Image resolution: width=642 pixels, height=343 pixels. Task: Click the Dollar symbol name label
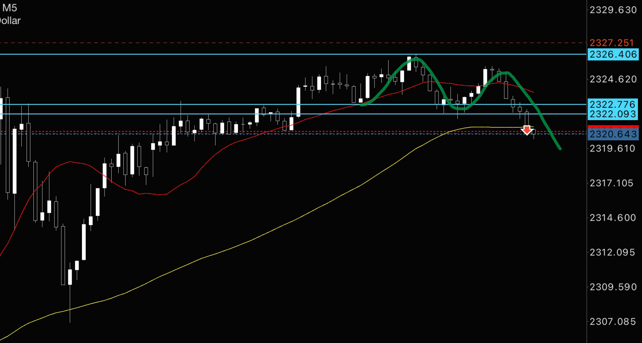(10, 21)
